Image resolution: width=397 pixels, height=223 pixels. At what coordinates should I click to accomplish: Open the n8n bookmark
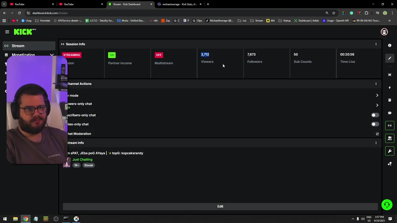(x=154, y=21)
